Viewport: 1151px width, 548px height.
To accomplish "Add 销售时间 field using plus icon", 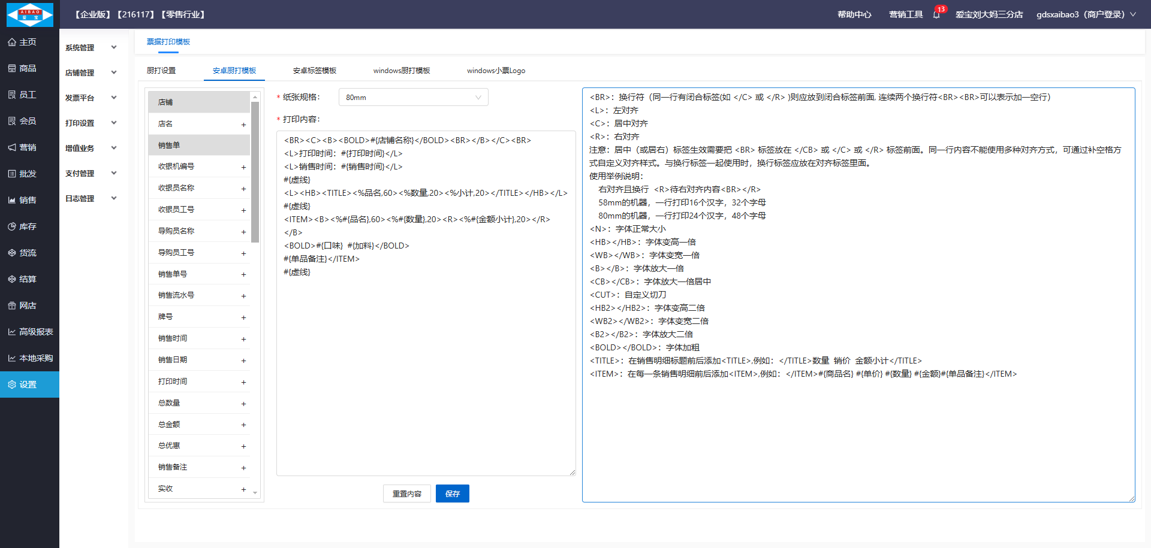I will 243,339.
